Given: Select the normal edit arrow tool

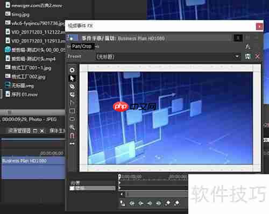Looking at the screenshot, I should point(72,79).
